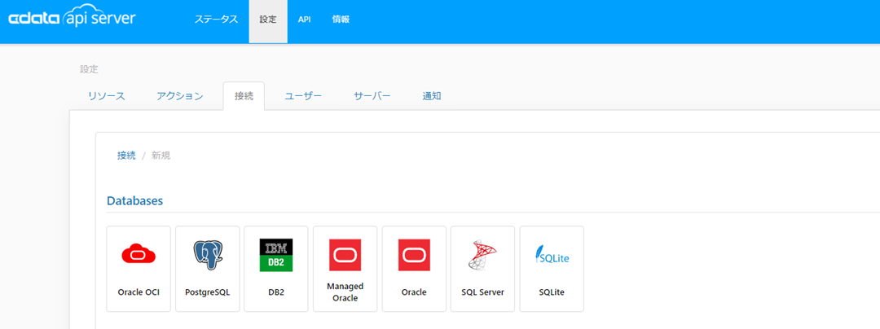
Task: Switch to the ユーザー tab
Action: (x=303, y=96)
